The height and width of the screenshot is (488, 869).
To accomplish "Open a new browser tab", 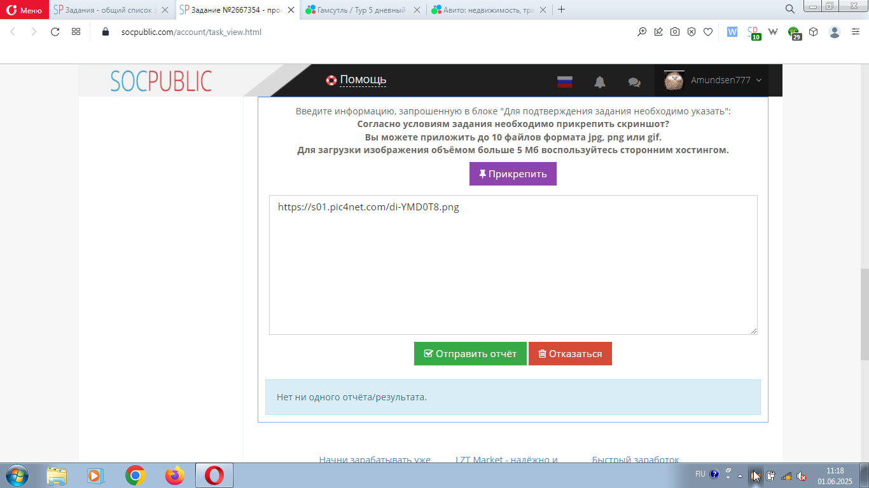I will point(561,10).
